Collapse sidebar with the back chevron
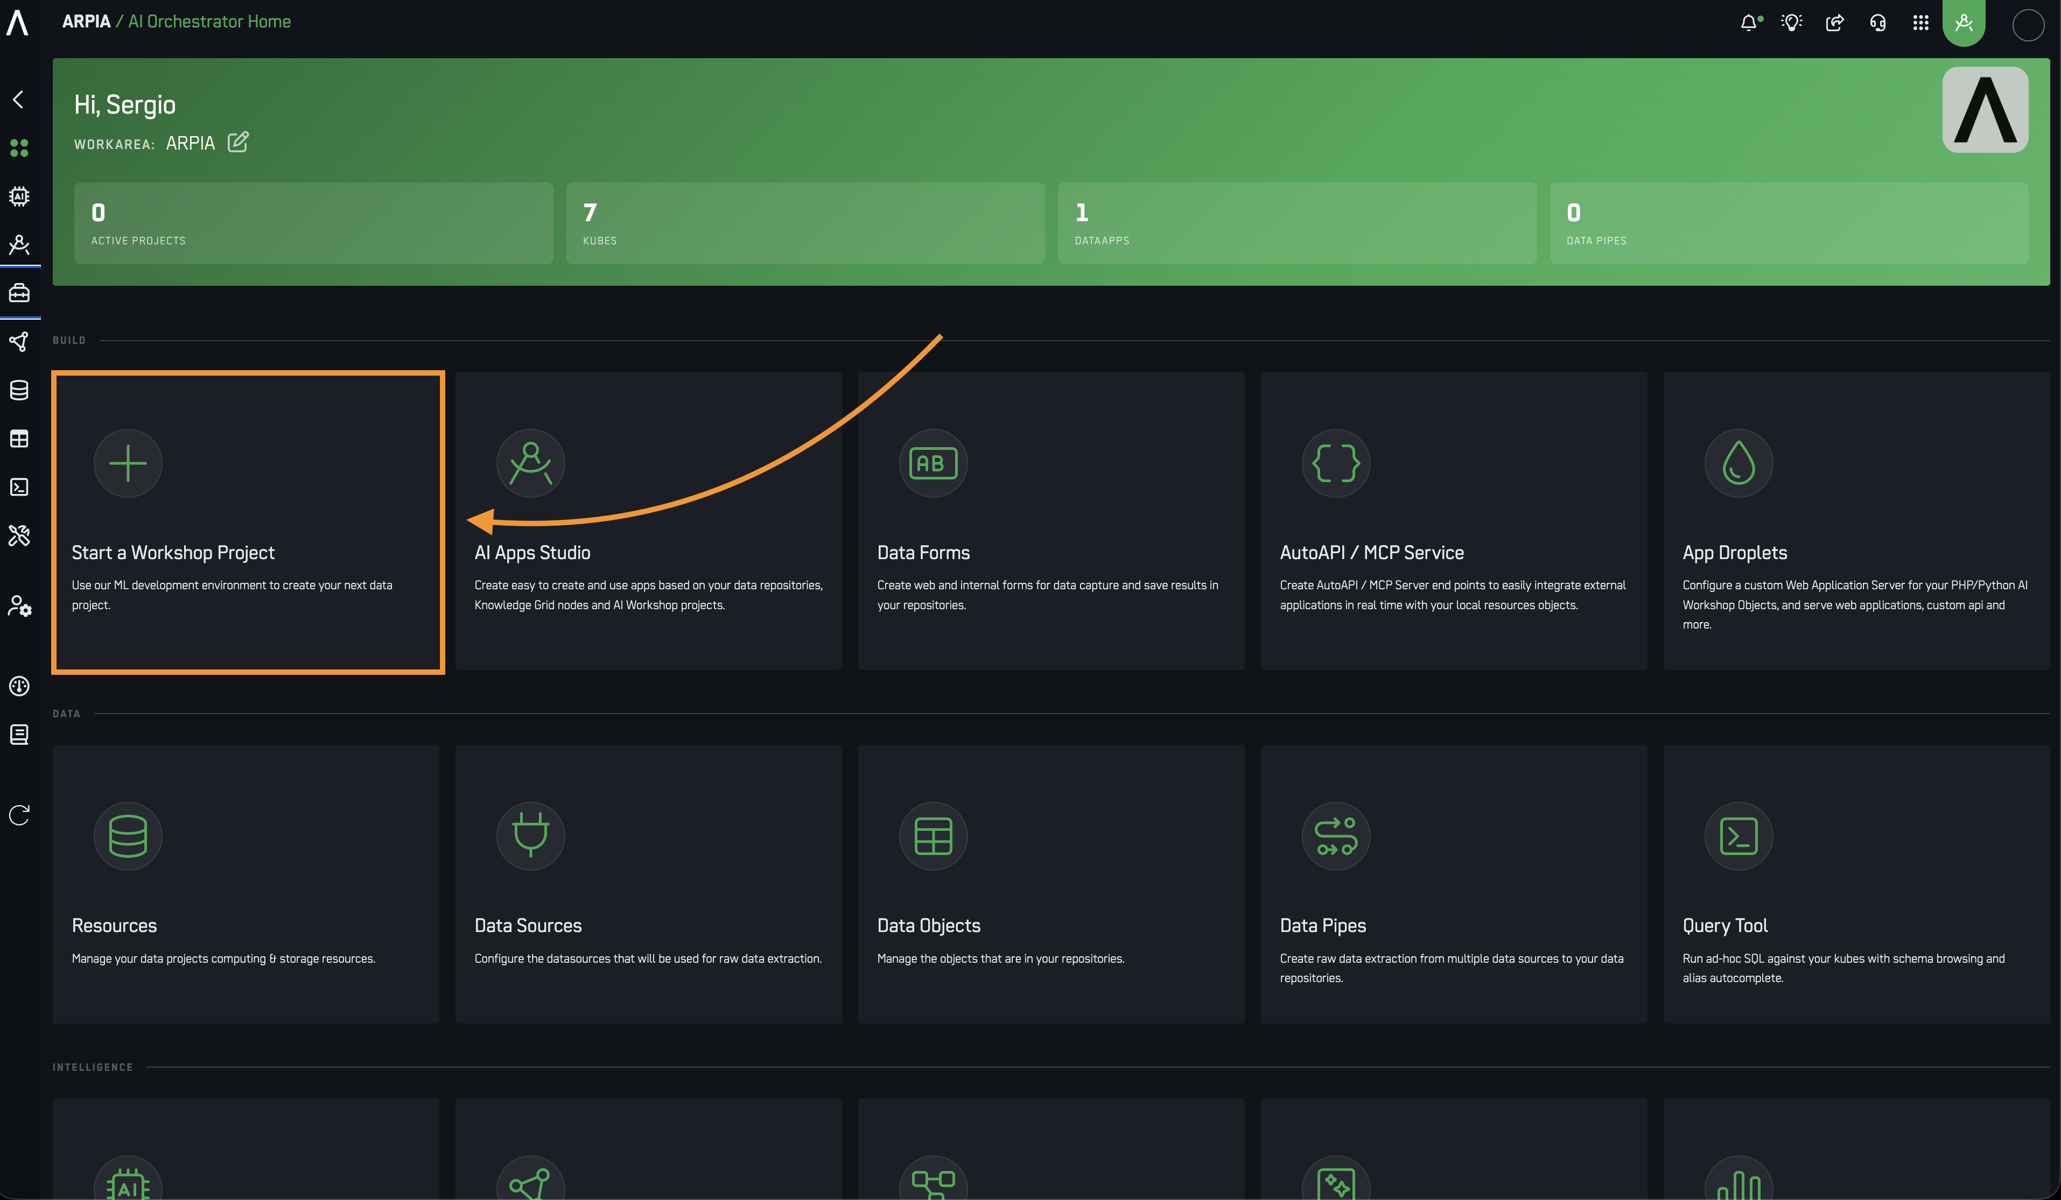Image resolution: width=2061 pixels, height=1200 pixels. 18,99
